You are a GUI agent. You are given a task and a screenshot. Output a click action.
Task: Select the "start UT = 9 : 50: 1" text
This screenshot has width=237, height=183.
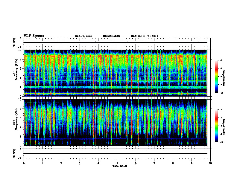(x=145, y=36)
